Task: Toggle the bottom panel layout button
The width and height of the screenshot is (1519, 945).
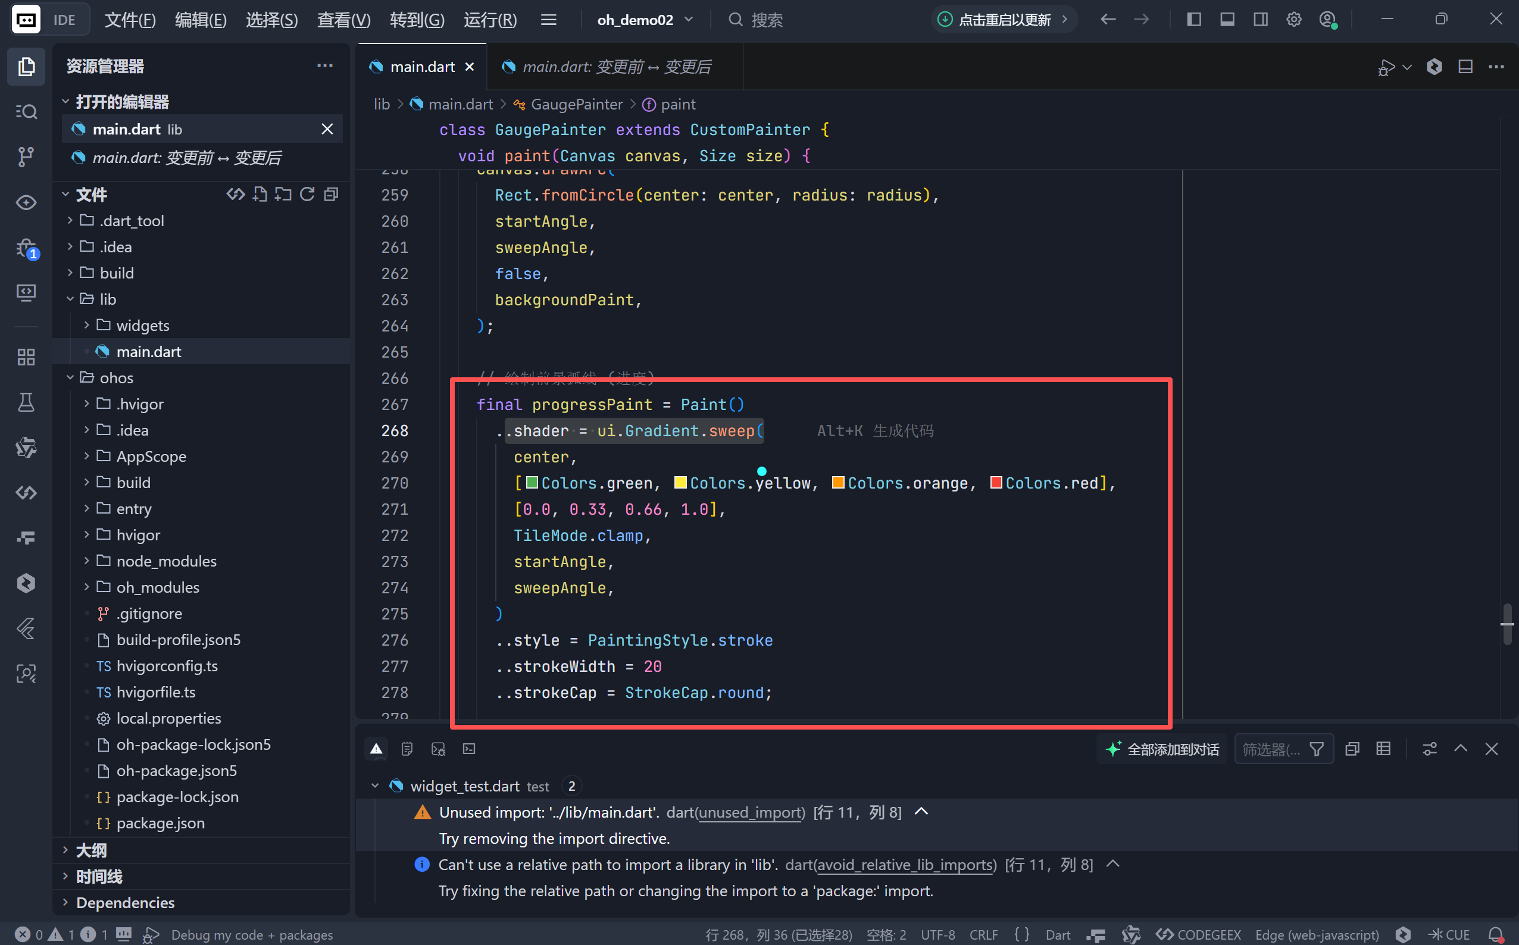Action: pos(1227,20)
